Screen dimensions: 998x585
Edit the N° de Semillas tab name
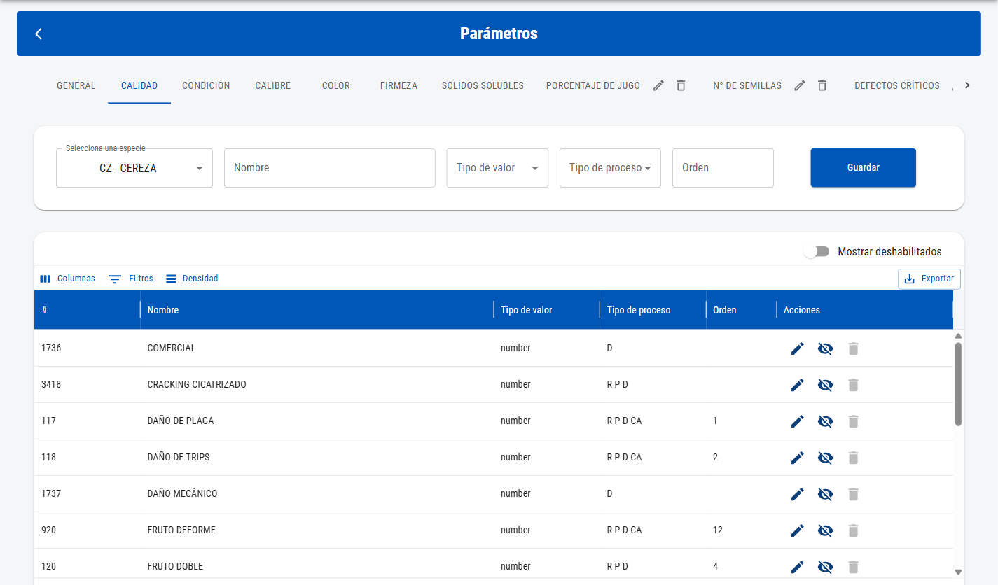pos(800,85)
